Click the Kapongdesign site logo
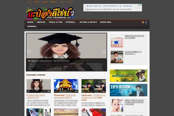 50,14
